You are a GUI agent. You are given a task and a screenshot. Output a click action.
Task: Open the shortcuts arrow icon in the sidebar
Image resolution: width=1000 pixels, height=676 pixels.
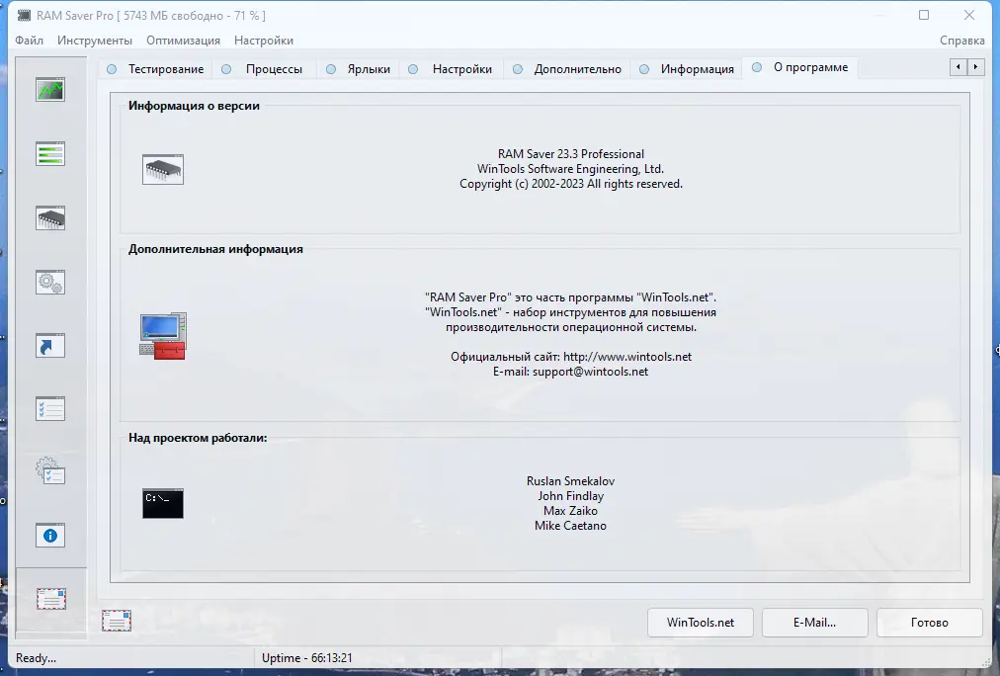coord(49,345)
